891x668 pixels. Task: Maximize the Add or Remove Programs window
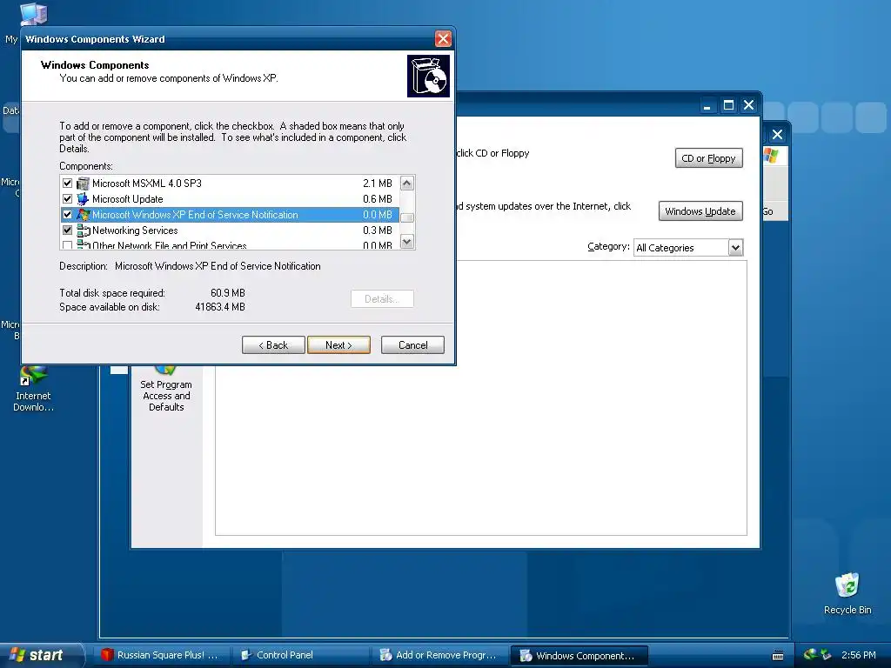pyautogui.click(x=728, y=105)
